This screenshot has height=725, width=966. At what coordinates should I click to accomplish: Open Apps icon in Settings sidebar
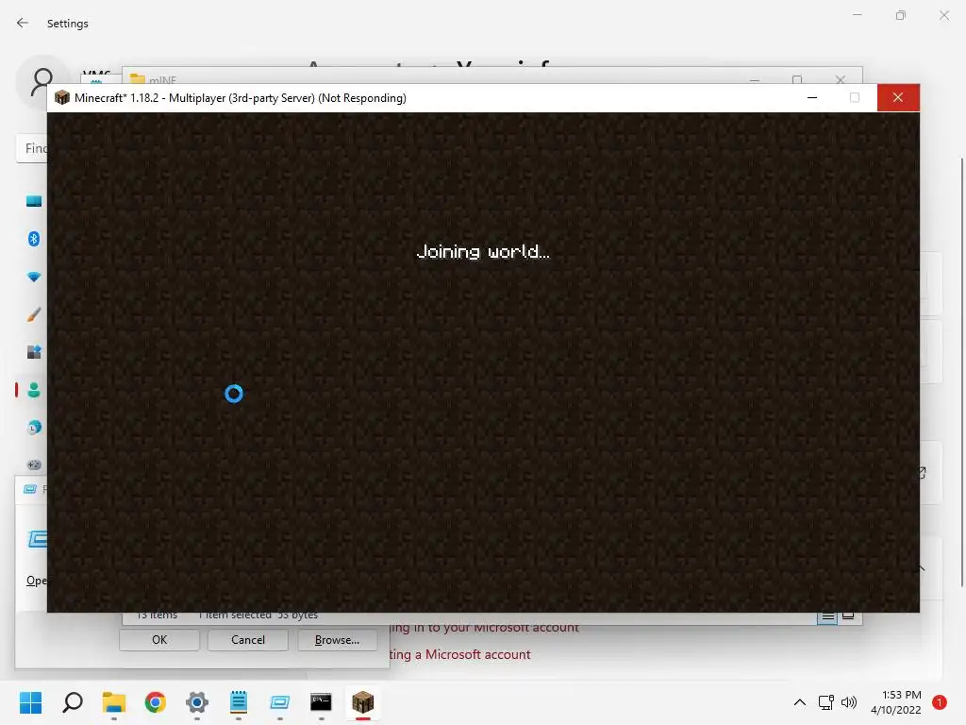34,352
